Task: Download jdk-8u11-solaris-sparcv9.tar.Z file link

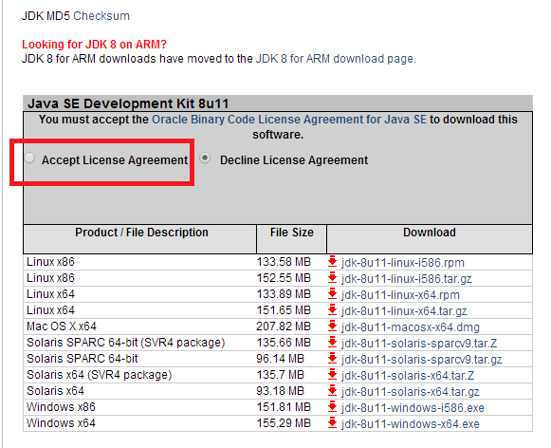Action: tap(419, 344)
